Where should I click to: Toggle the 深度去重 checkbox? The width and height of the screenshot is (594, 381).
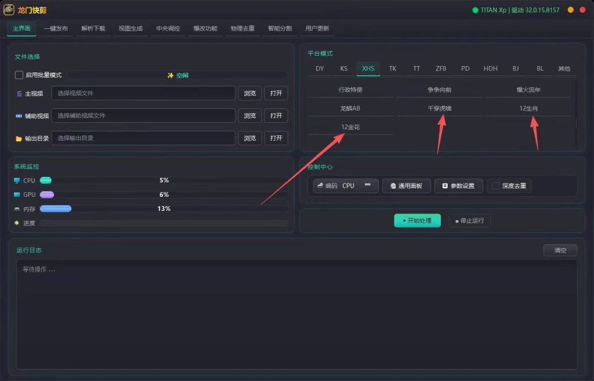point(495,186)
